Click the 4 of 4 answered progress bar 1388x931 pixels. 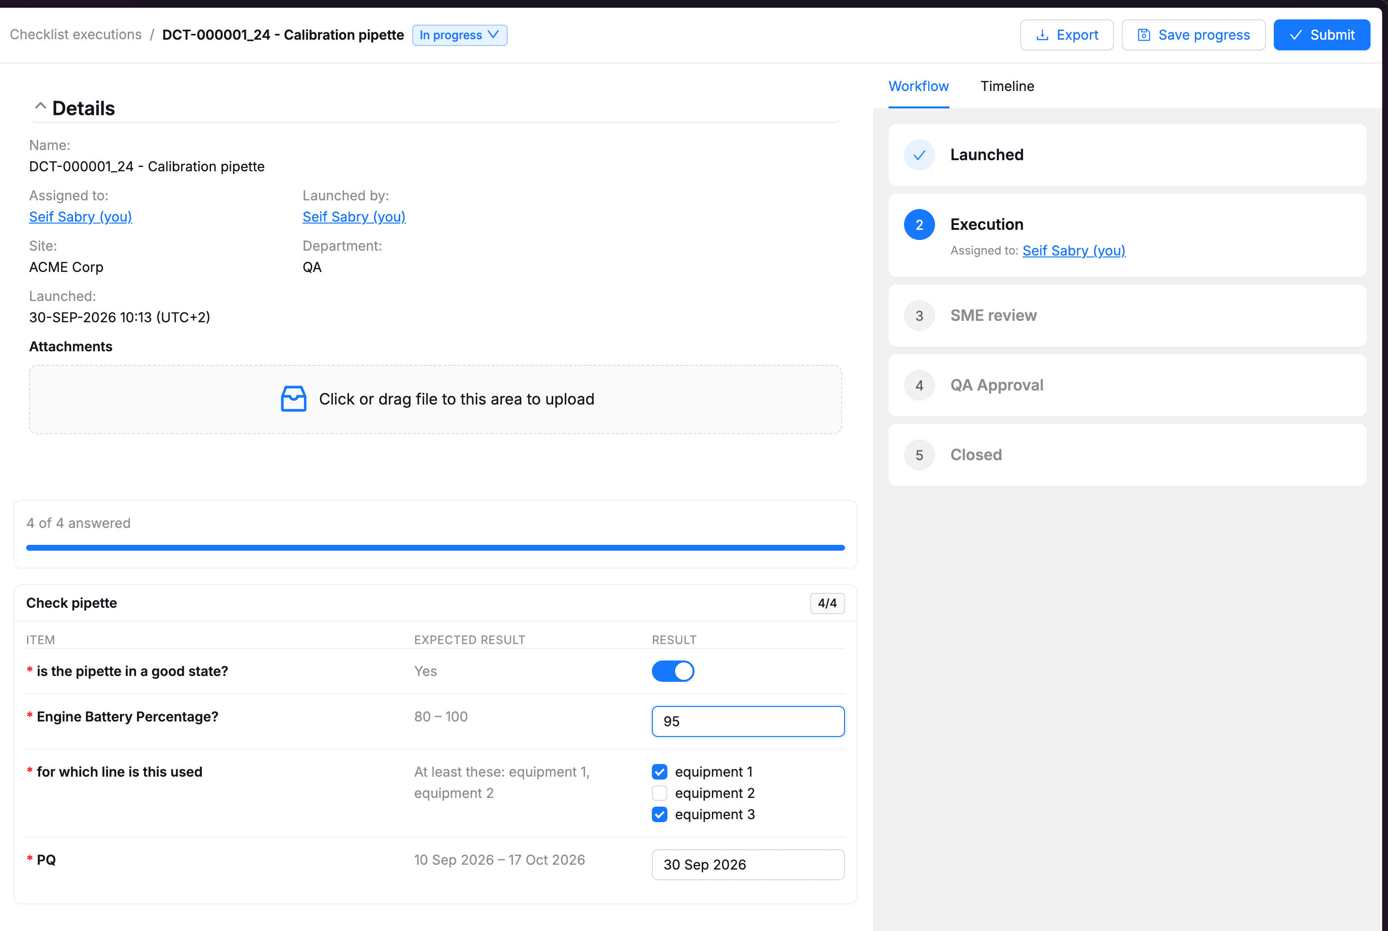[x=435, y=547]
